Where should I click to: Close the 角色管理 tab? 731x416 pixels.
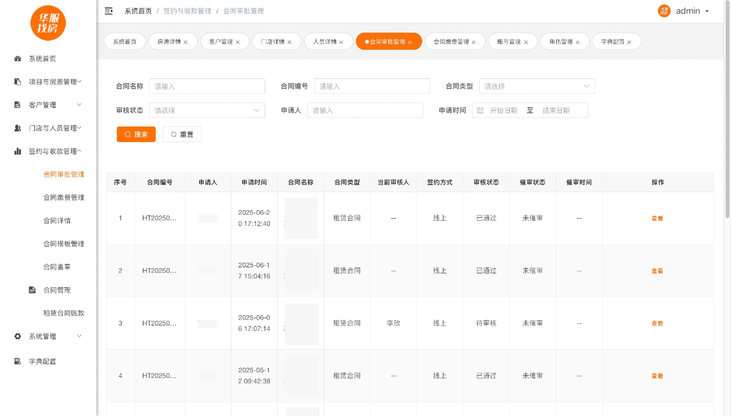click(578, 42)
